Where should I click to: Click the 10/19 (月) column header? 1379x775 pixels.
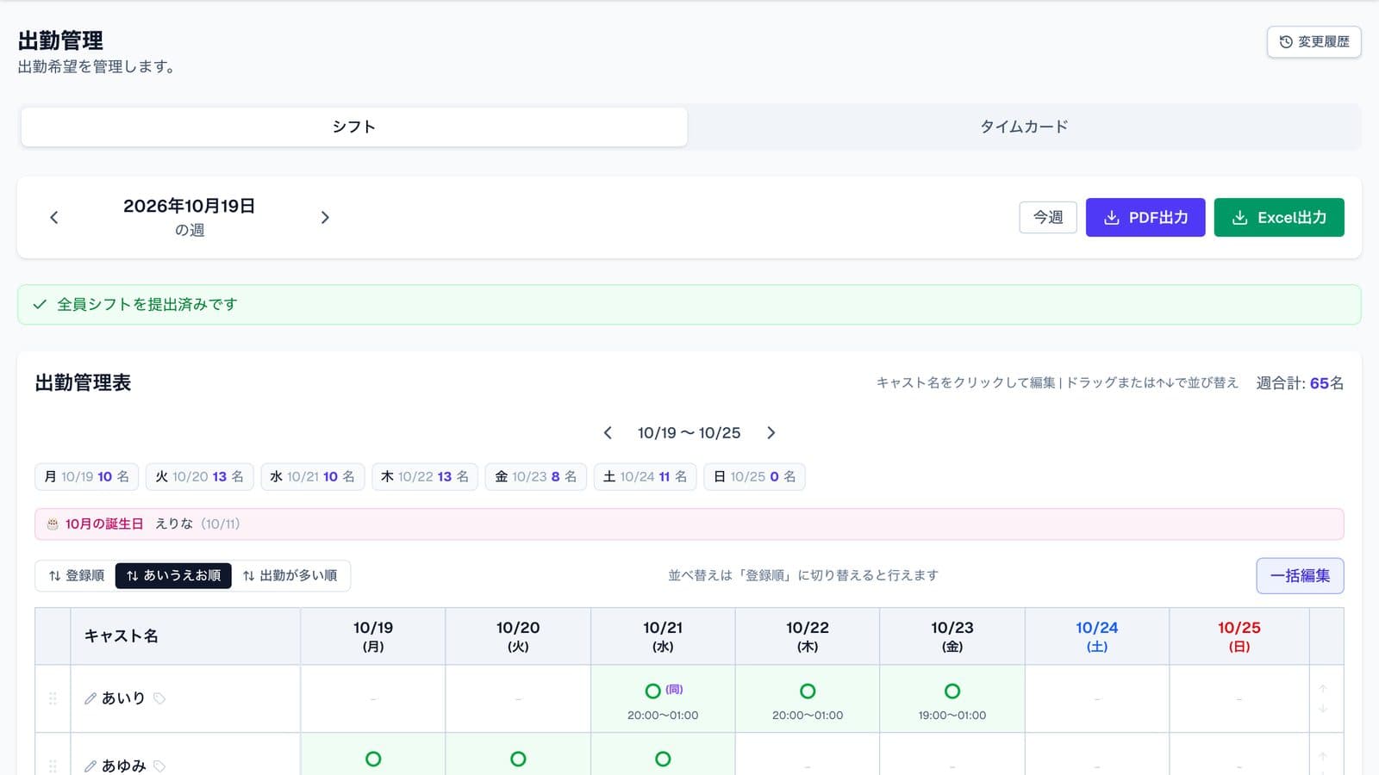coord(373,636)
